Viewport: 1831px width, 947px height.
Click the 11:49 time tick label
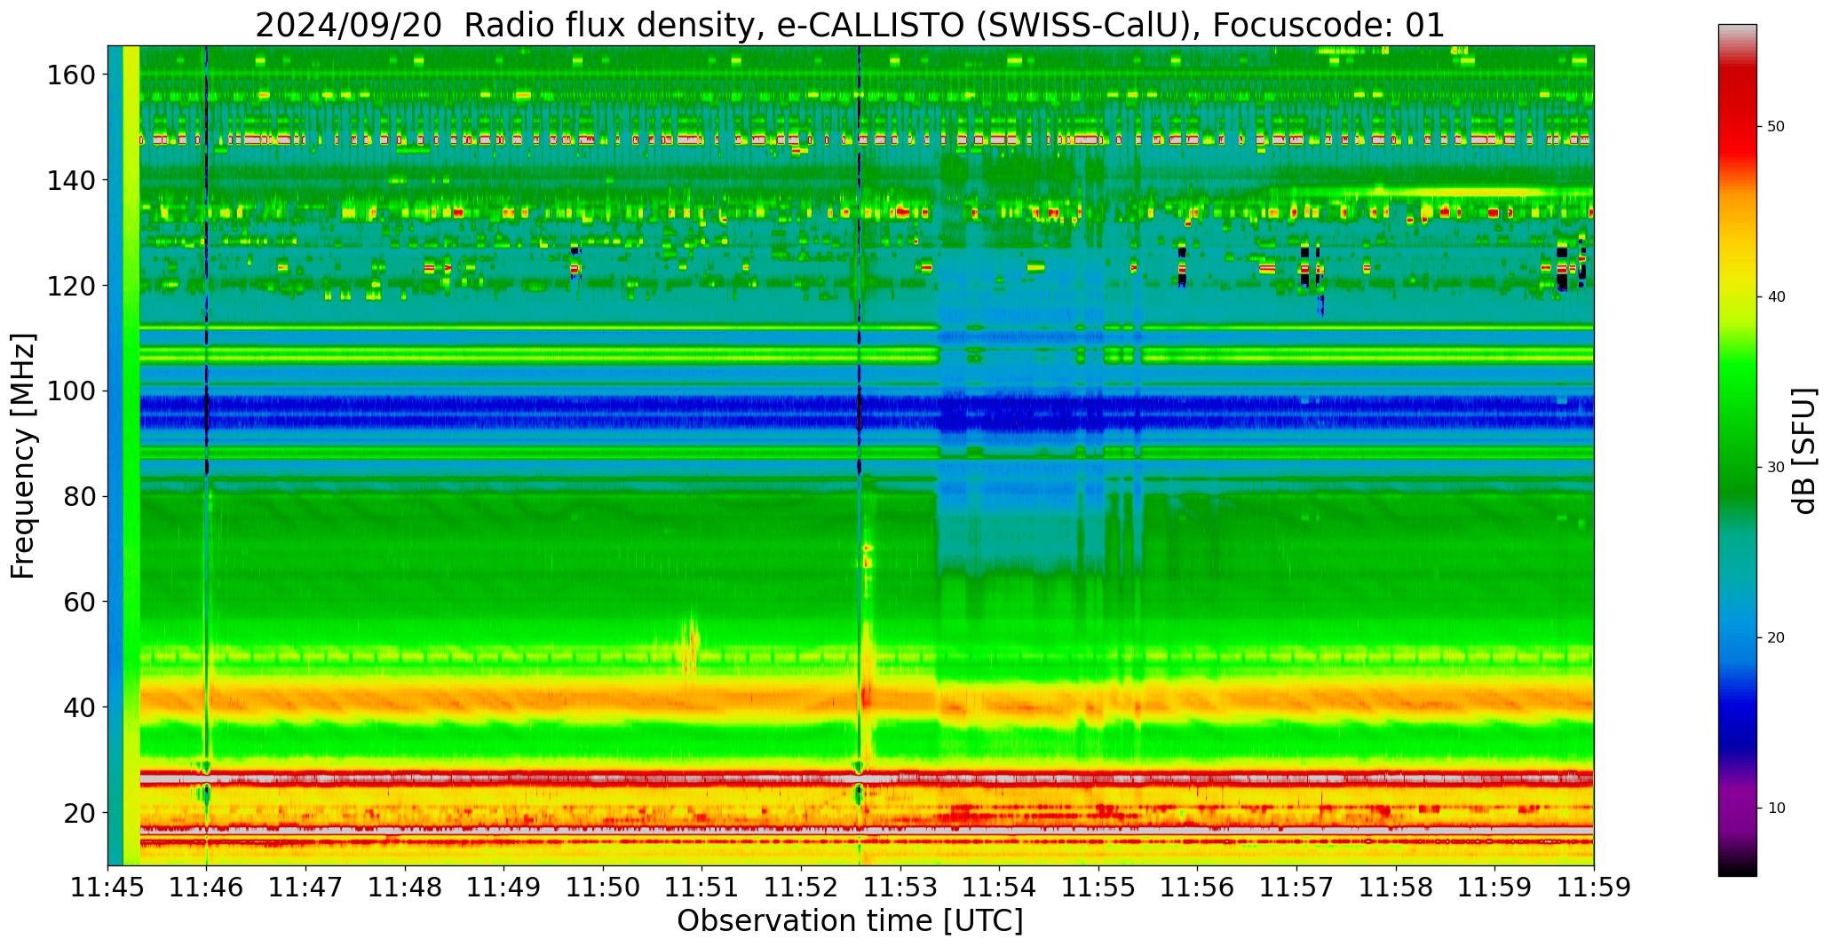coord(504,888)
